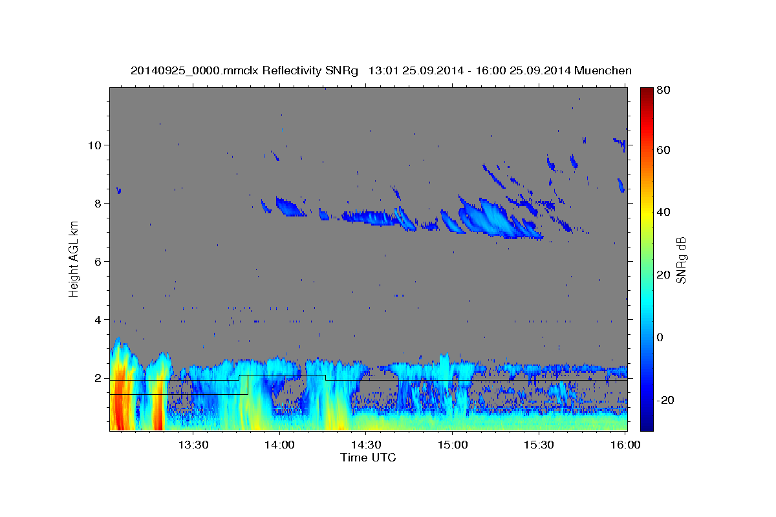The height and width of the screenshot is (517, 776).
Task: Click the 13:30 time tick label
Action: [x=193, y=445]
